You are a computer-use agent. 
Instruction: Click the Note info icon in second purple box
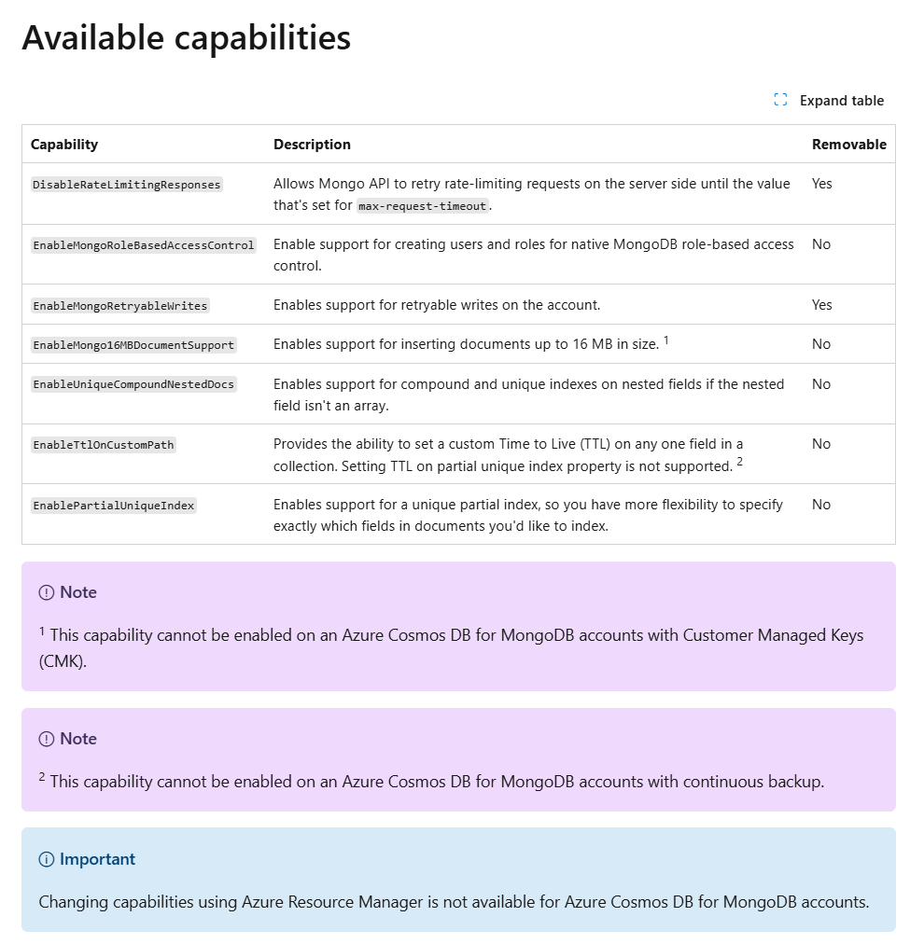point(46,738)
